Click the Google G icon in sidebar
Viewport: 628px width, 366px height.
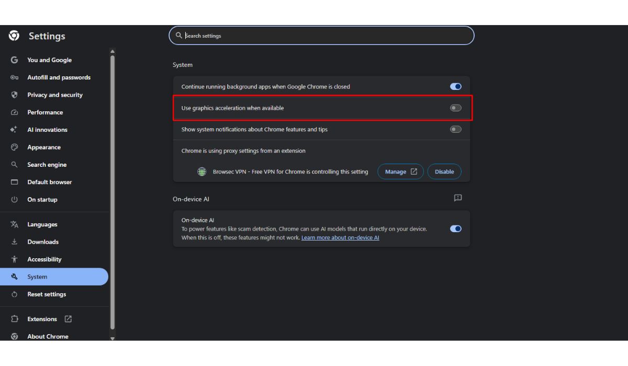14,60
